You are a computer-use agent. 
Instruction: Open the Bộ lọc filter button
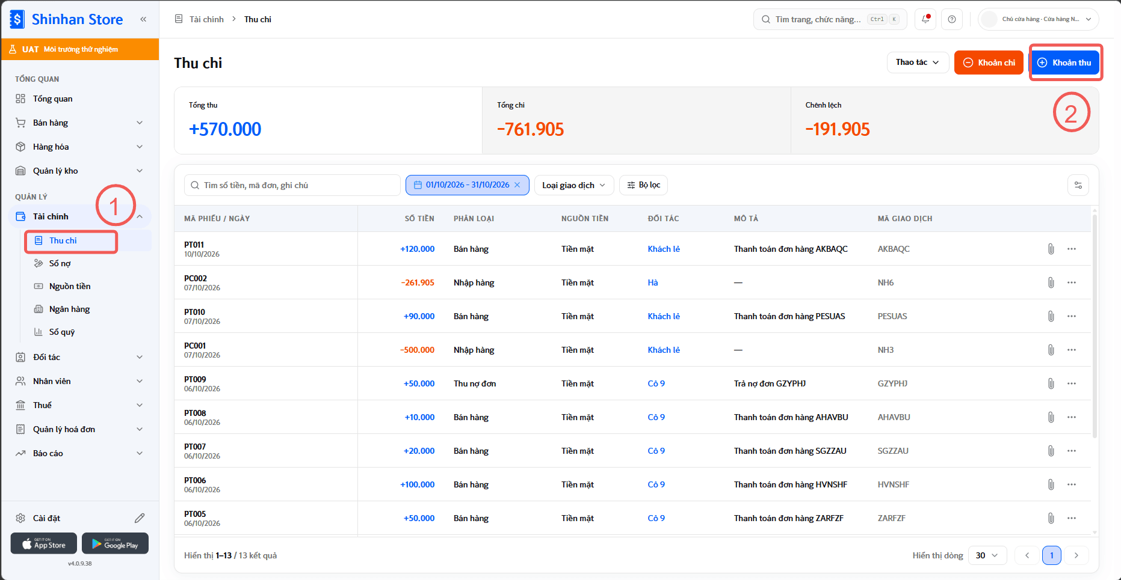pos(643,185)
